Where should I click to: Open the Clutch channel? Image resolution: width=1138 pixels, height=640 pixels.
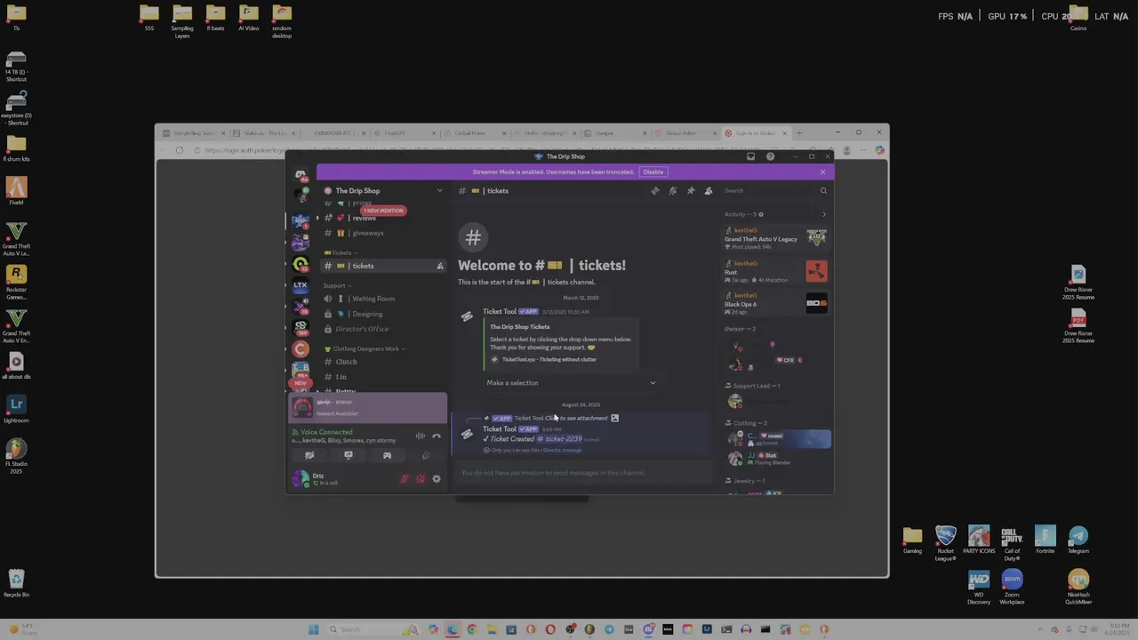pyautogui.click(x=383, y=362)
